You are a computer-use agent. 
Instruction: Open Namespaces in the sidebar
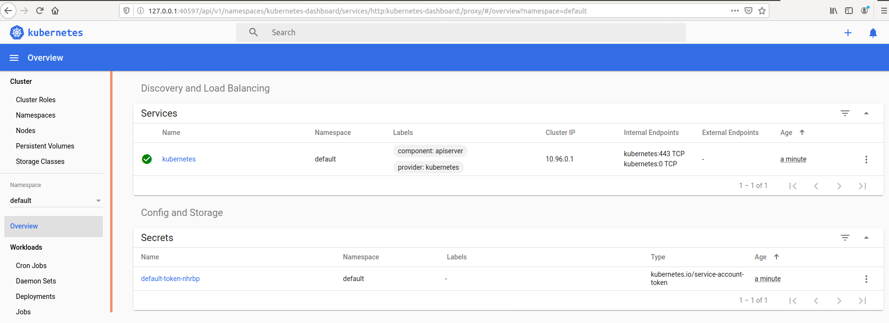pyautogui.click(x=36, y=115)
